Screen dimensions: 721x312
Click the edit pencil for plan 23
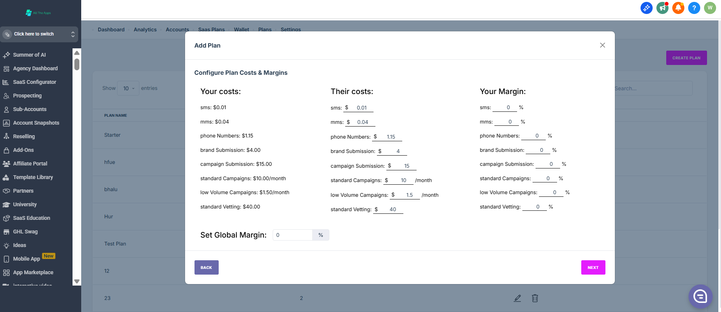pos(517,298)
